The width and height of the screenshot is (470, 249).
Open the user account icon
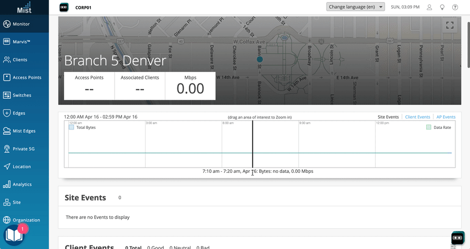[429, 7]
